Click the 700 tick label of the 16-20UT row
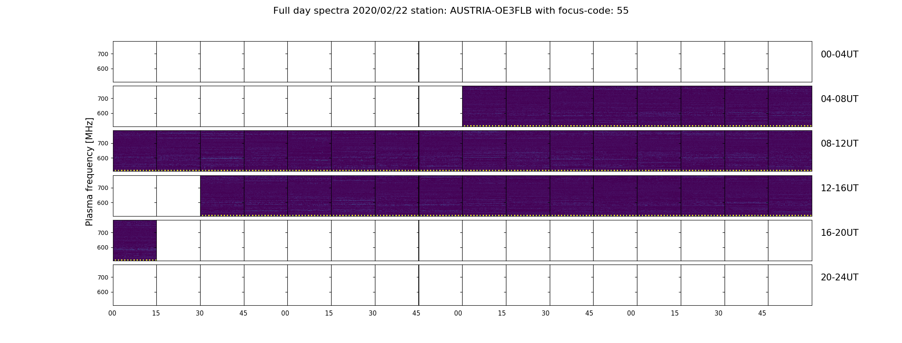 103,233
